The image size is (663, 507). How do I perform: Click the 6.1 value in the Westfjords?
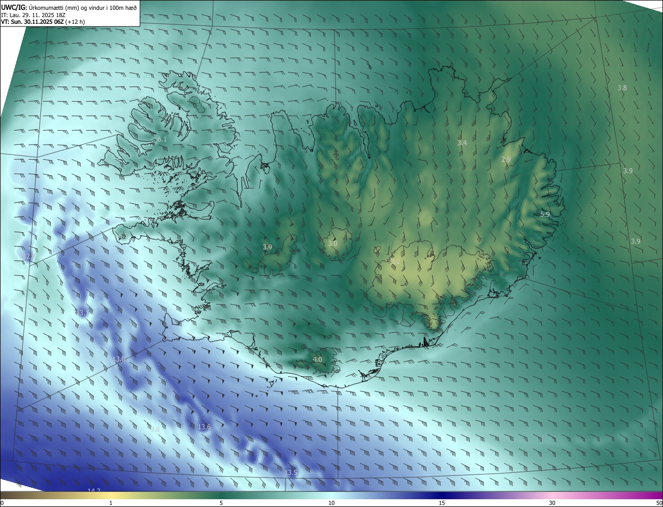(x=162, y=139)
